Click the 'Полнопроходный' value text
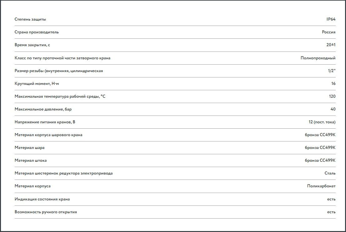The width and height of the screenshot is (346, 232). tap(318, 58)
